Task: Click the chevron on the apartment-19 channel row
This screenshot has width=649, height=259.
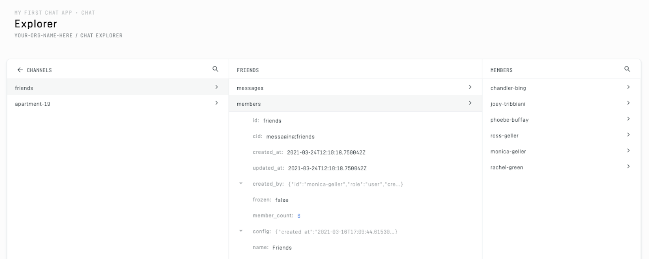Action: click(217, 103)
